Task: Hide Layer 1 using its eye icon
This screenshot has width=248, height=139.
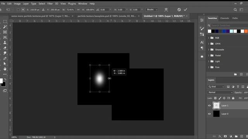Action: (x=209, y=105)
